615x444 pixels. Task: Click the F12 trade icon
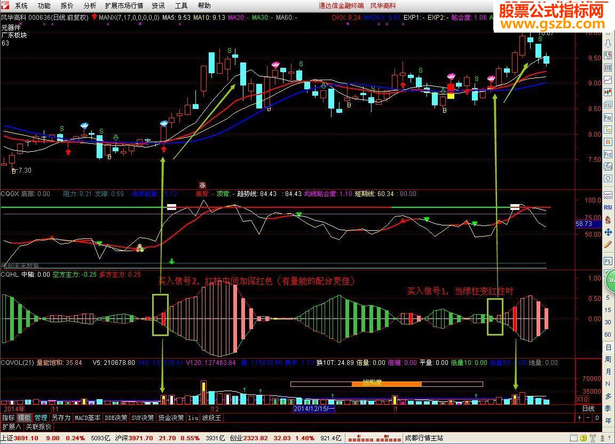click(x=608, y=154)
